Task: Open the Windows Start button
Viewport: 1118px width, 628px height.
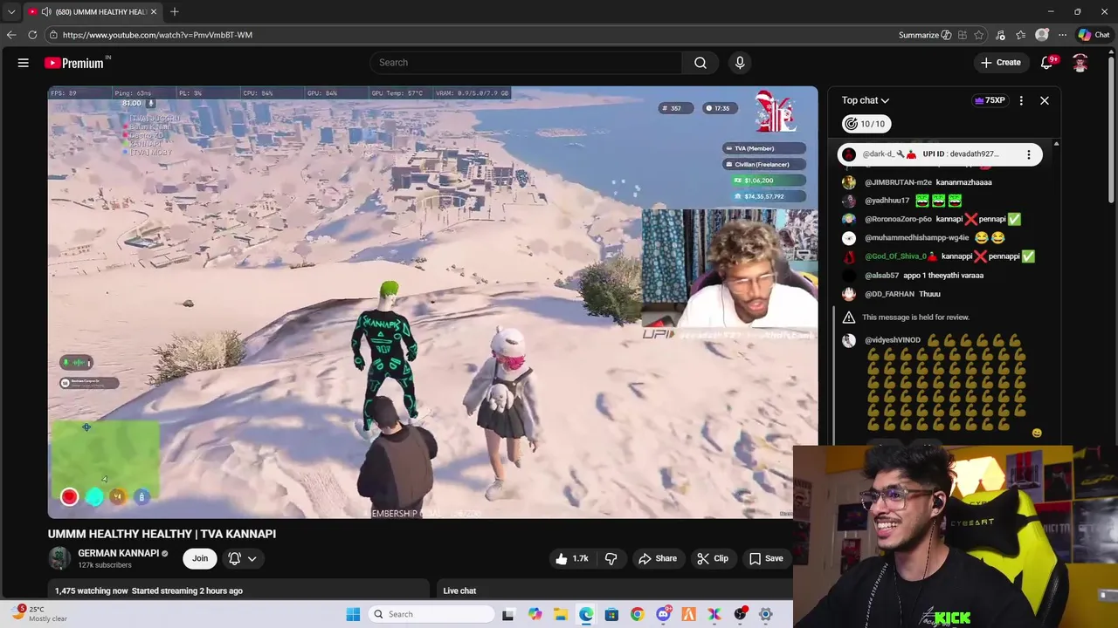Action: pyautogui.click(x=353, y=614)
